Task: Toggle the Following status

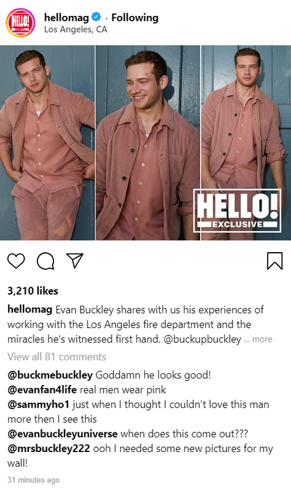Action: pos(134,18)
